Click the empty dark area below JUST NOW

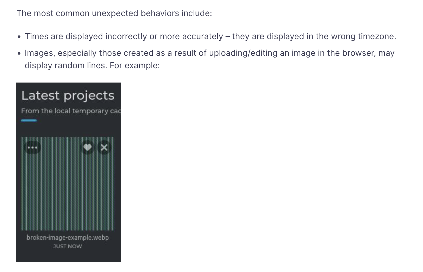69,256
